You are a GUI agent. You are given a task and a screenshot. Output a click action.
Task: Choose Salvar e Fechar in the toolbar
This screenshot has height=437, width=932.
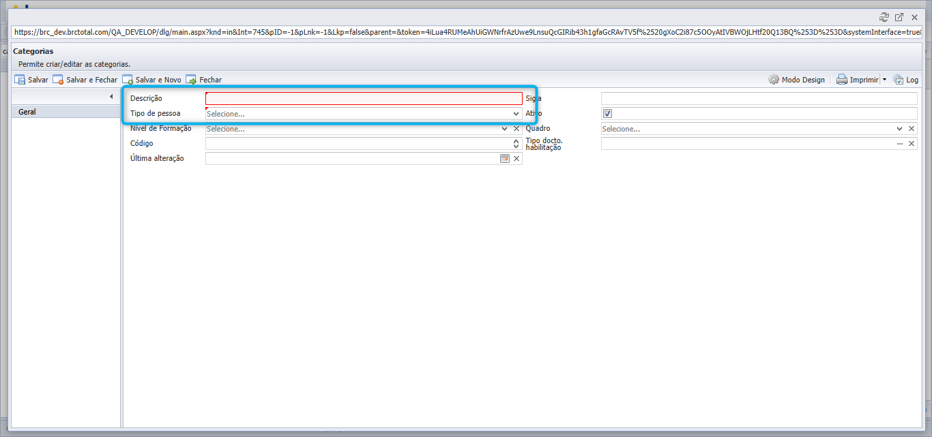point(85,80)
